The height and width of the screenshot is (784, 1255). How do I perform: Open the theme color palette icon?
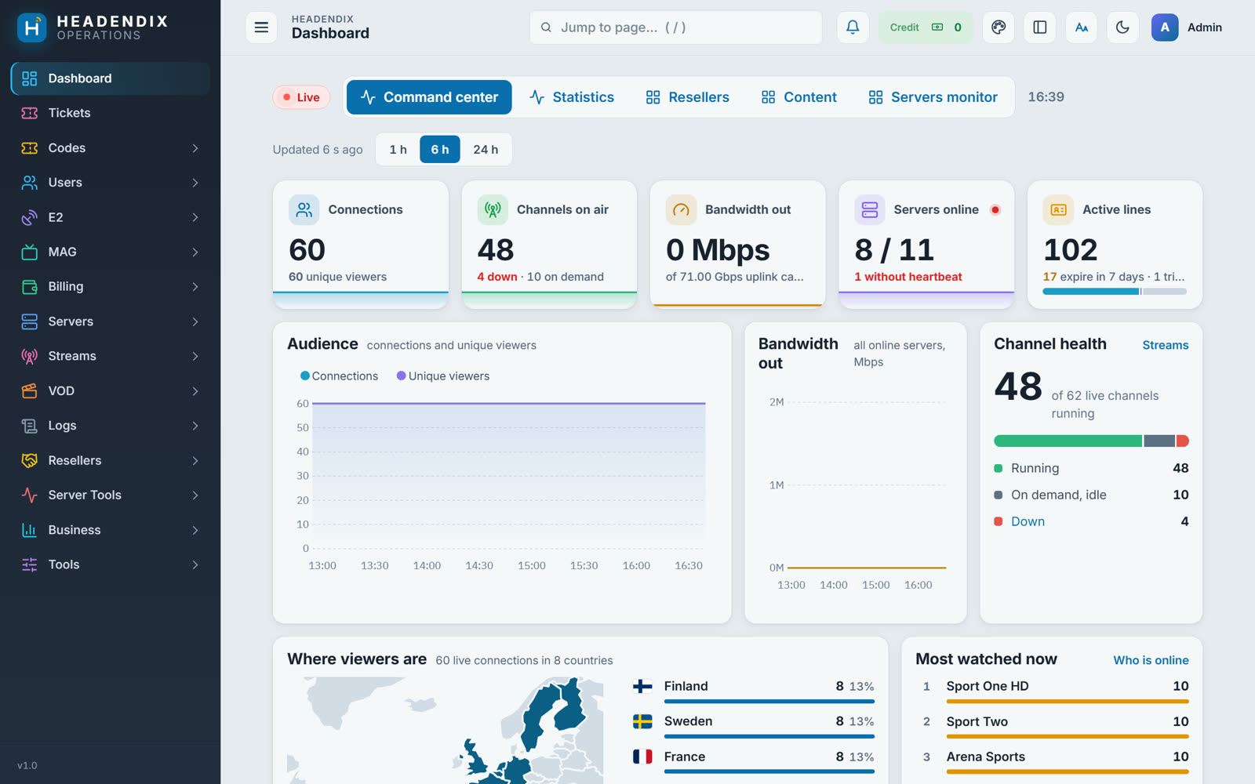point(999,27)
